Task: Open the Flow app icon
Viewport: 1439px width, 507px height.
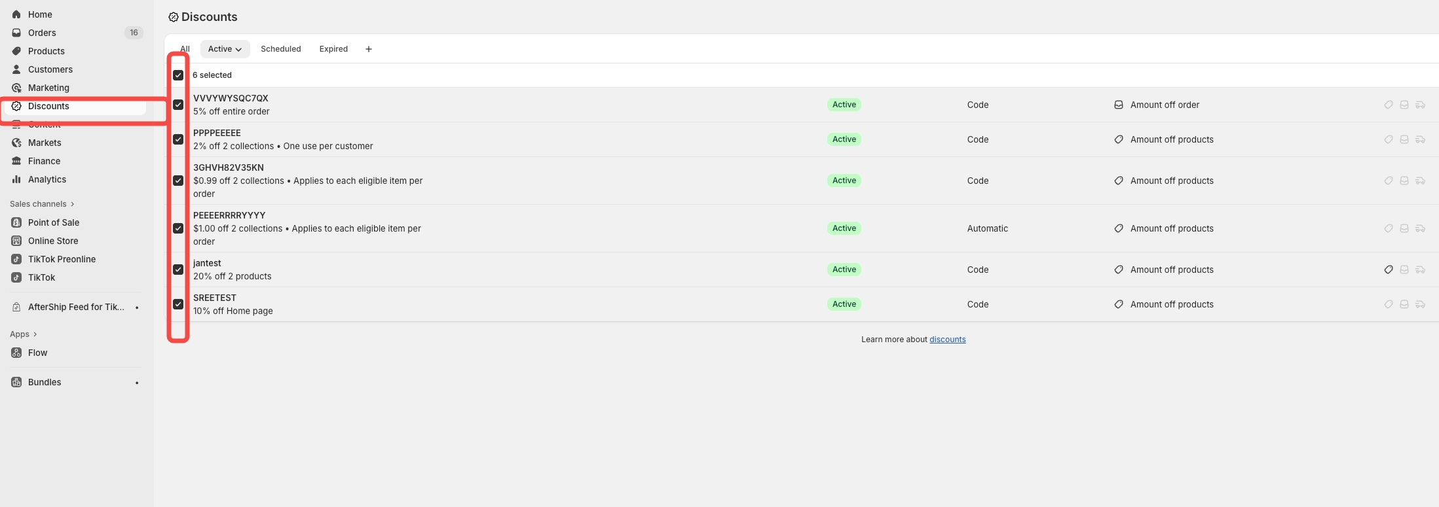Action: 16,353
